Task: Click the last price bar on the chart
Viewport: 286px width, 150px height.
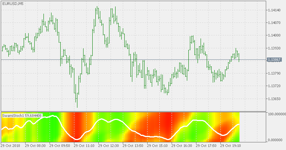Action: click(239, 57)
